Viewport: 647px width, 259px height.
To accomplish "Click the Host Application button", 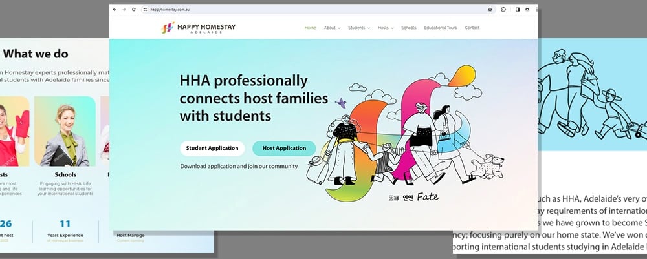I will click(x=284, y=149).
